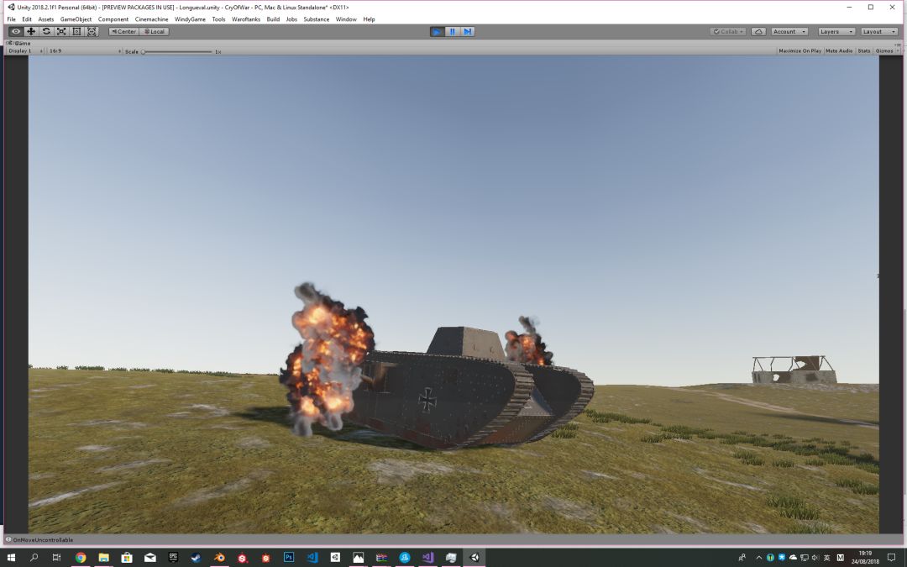Open the Collab dropdown
Viewport: 907px width, 567px height.
point(728,32)
